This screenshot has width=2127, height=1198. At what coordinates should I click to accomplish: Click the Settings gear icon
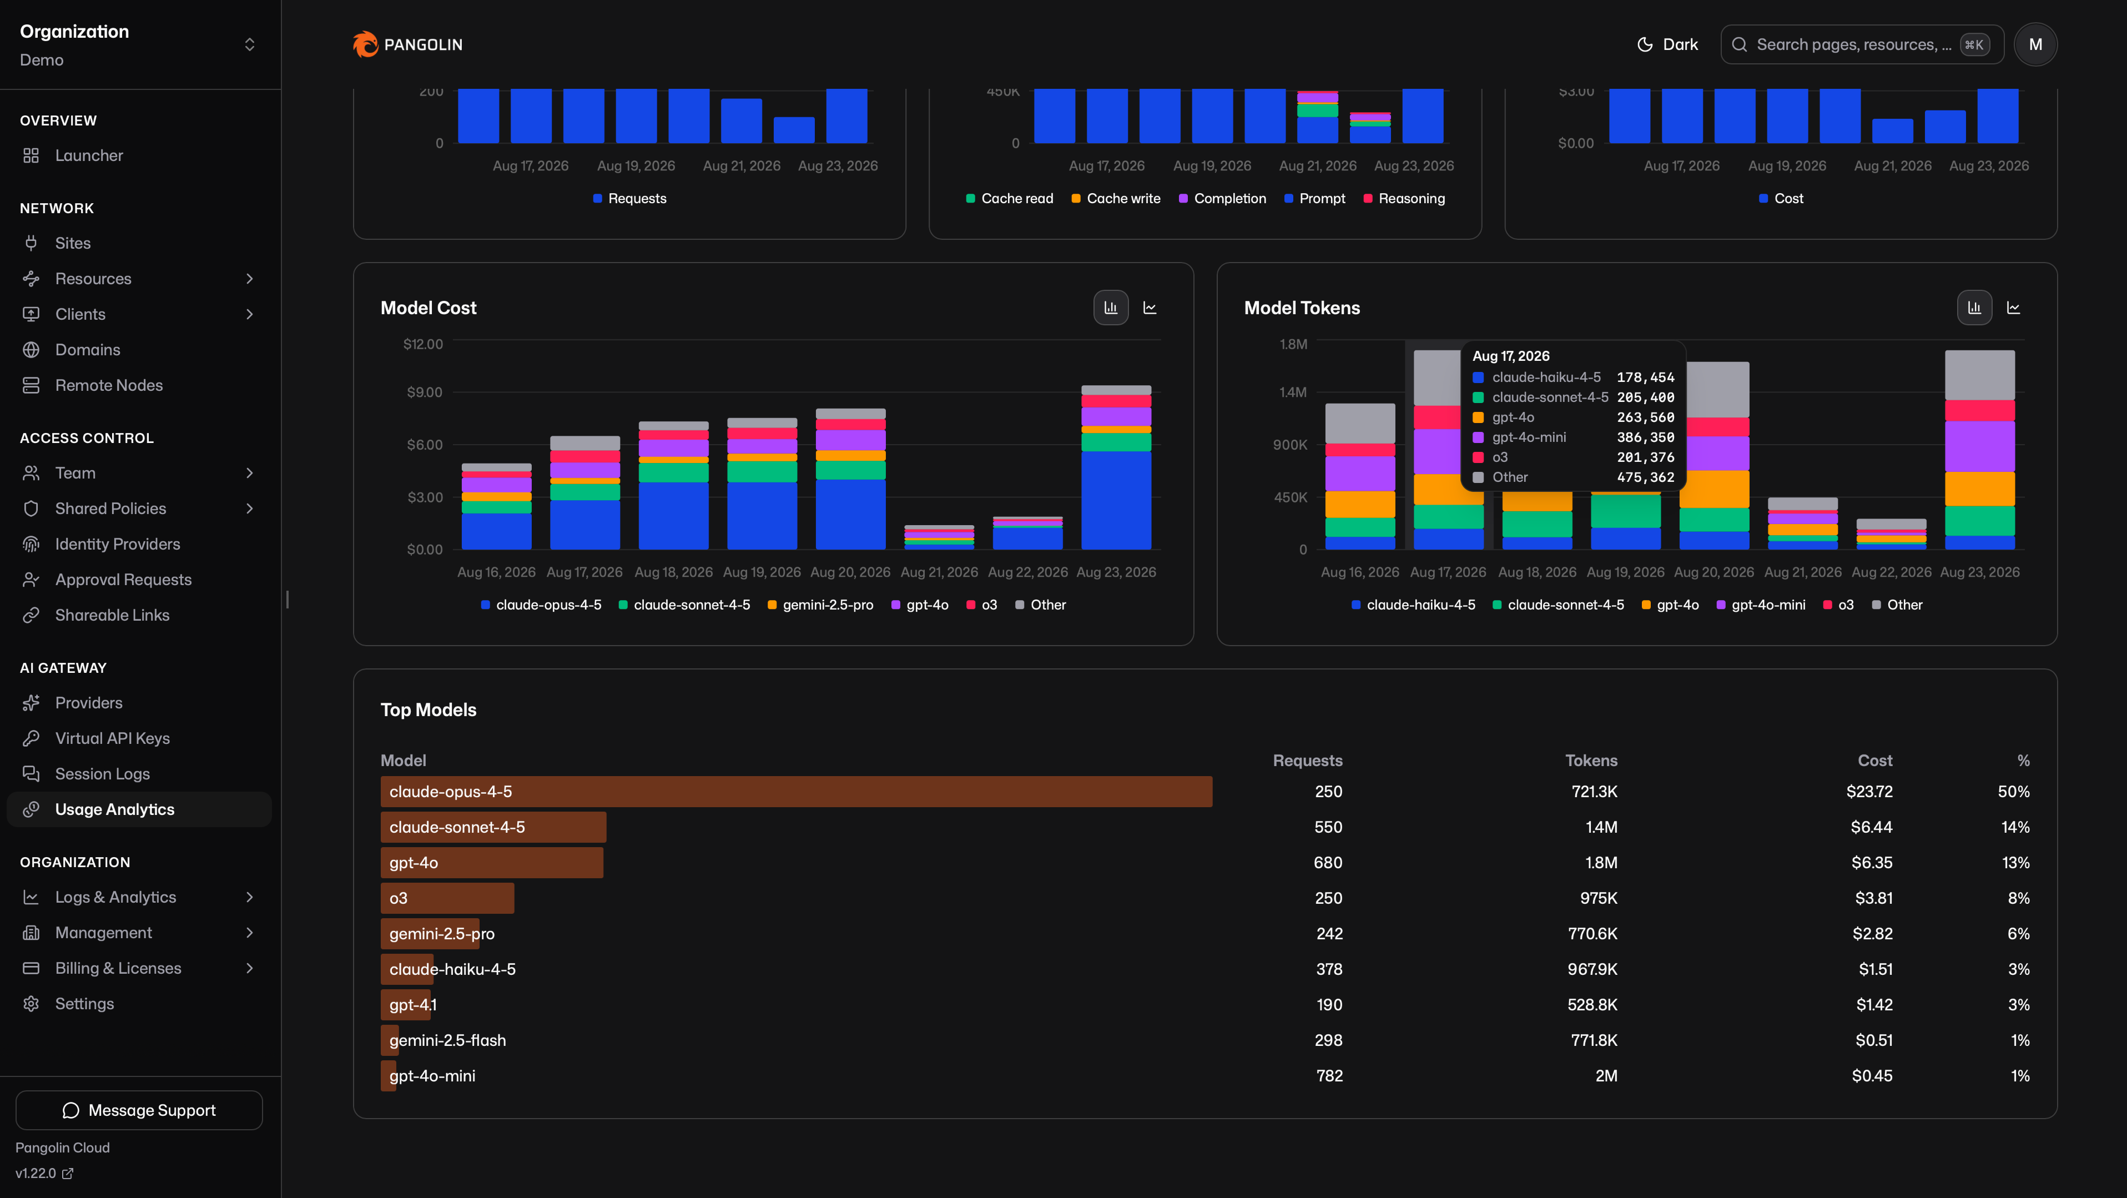tap(32, 1003)
